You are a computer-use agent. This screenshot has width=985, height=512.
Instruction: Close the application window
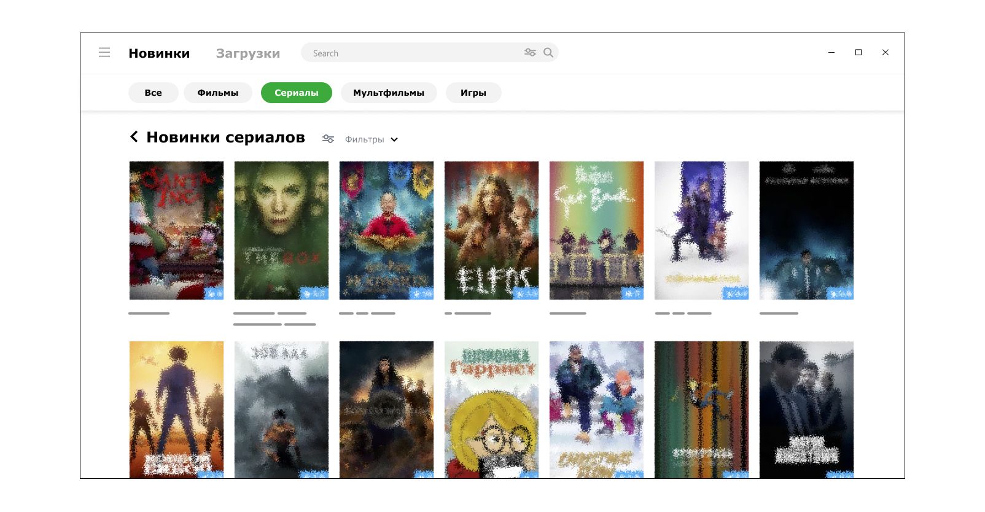point(886,52)
